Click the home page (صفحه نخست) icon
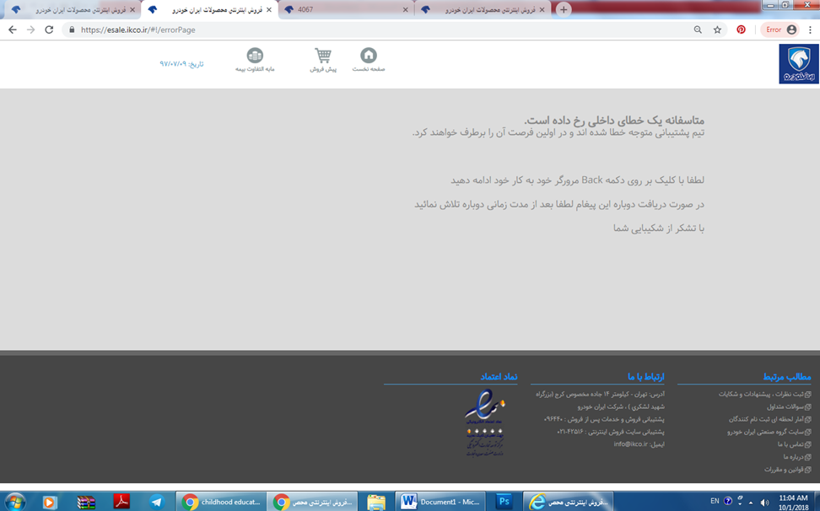The image size is (820, 511). coord(369,56)
